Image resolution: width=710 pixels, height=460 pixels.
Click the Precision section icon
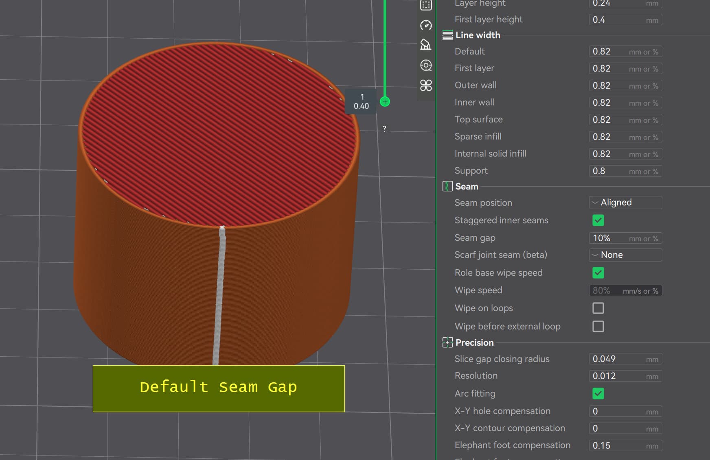[447, 342]
